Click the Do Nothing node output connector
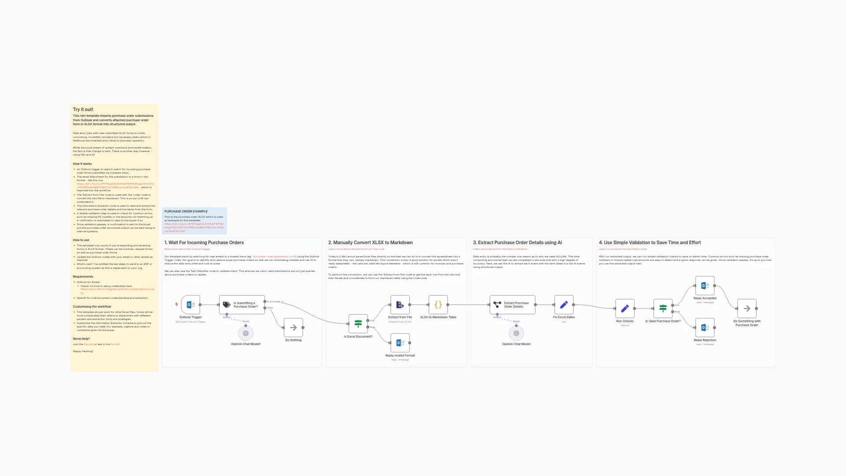The height and width of the screenshot is (476, 846). (303, 327)
